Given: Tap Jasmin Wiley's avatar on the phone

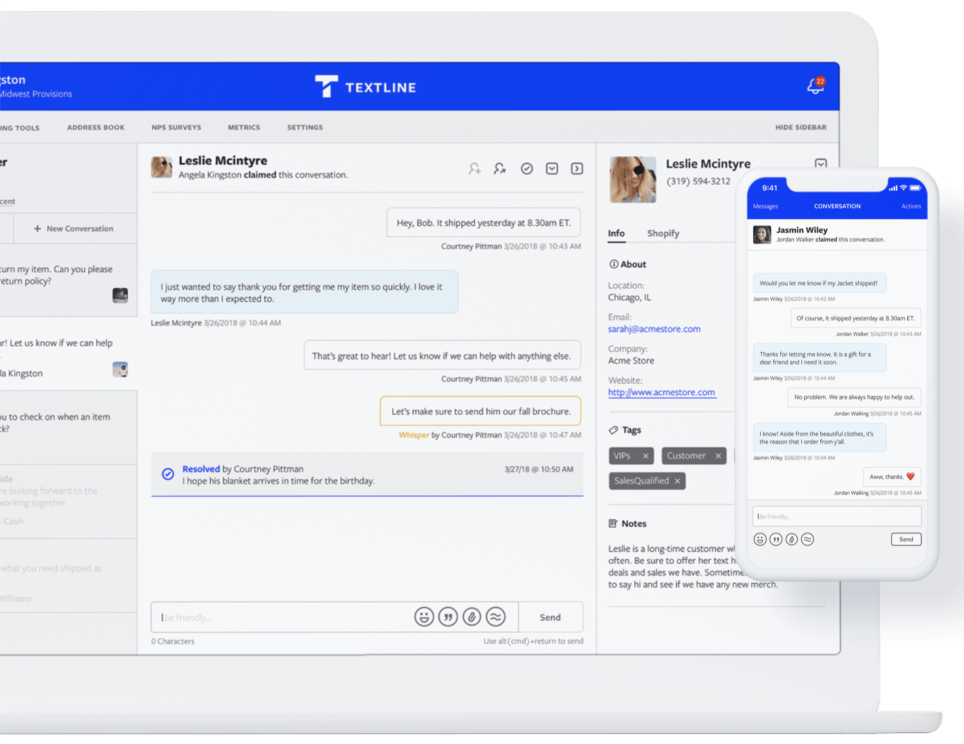Looking at the screenshot, I should [762, 235].
